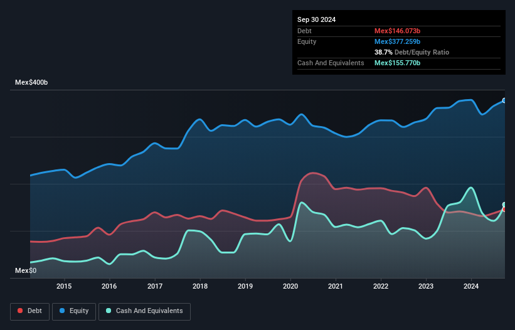The width and height of the screenshot is (515, 330).
Task: Click the 2021 x-axis label
Action: [x=336, y=286]
